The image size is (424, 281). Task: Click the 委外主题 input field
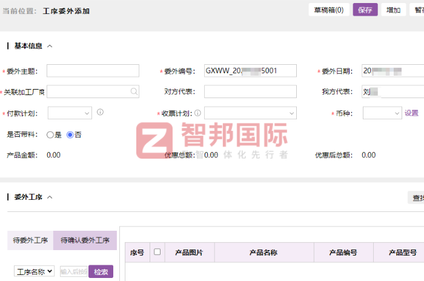pyautogui.click(x=93, y=71)
